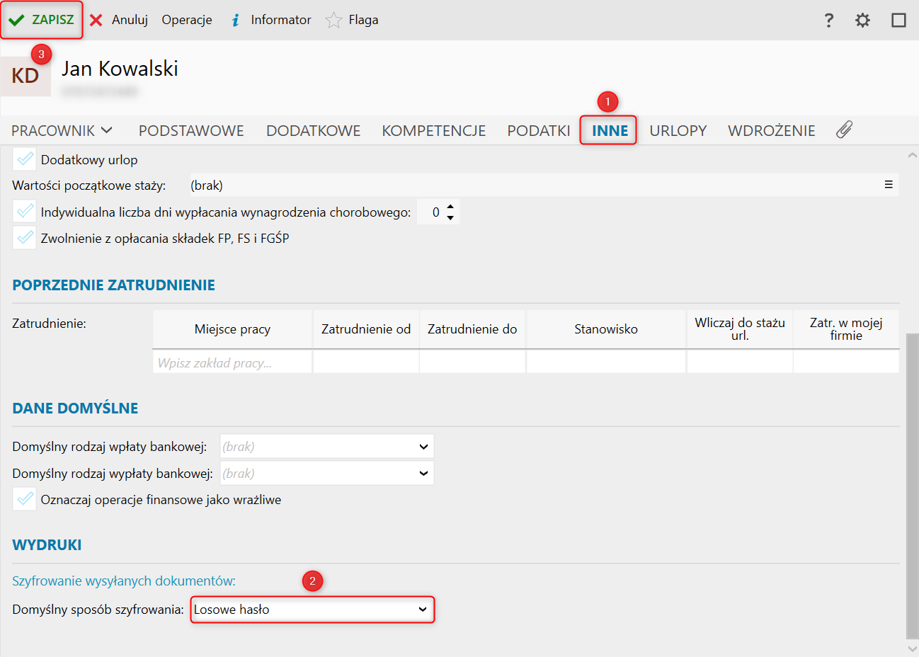Decrease the sick pay days stepper value
This screenshot has width=919, height=657.
450,217
